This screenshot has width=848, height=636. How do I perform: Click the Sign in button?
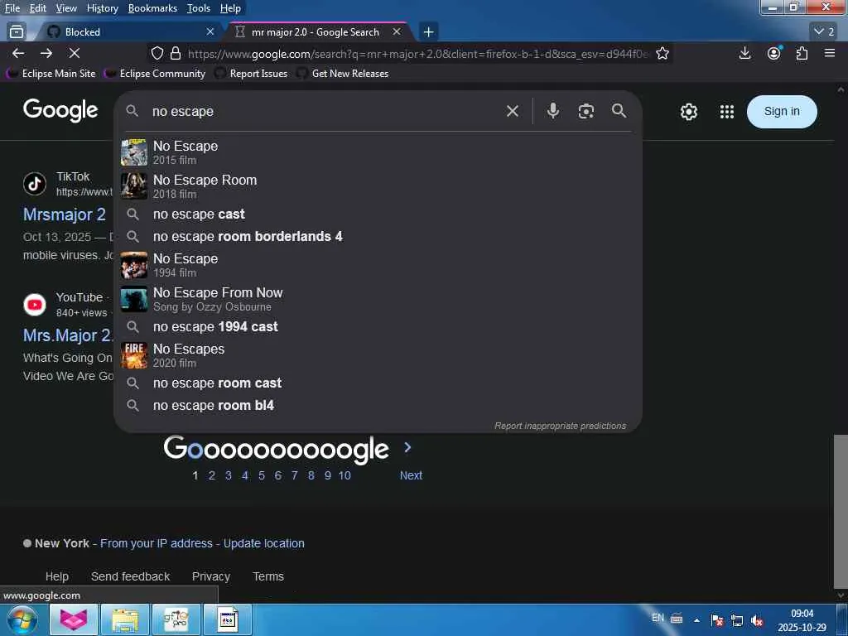[x=782, y=112]
